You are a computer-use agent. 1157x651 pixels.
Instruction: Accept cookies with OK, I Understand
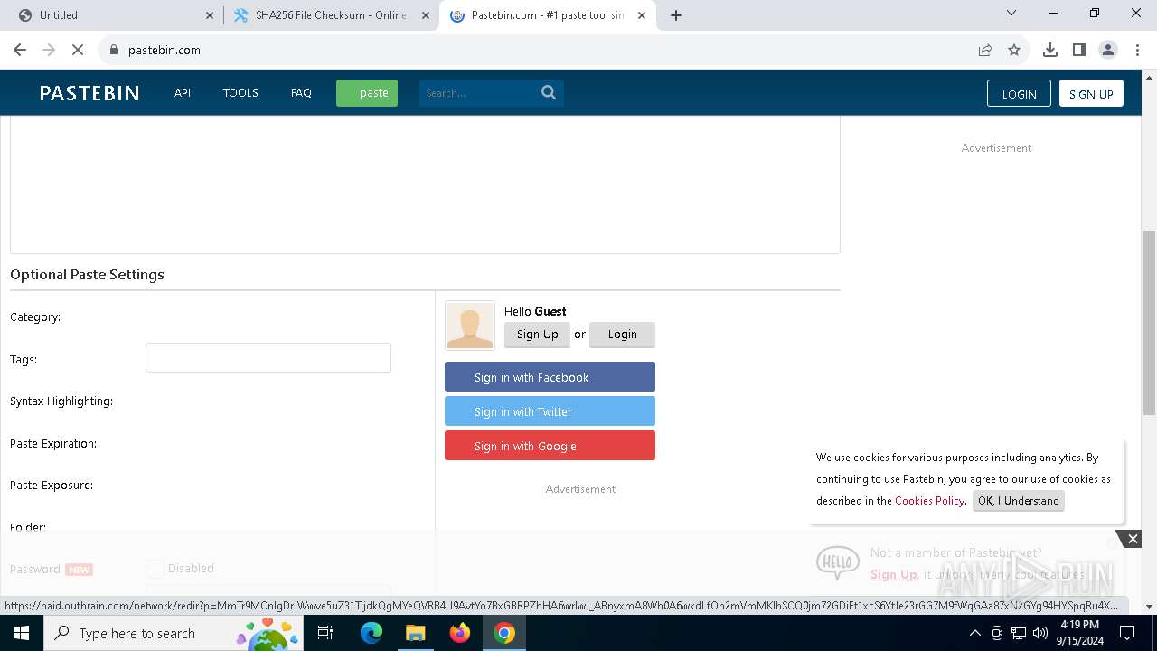[x=1019, y=501]
